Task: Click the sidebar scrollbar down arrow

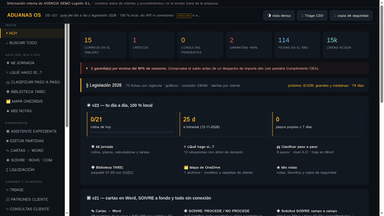Action: pos(67,213)
